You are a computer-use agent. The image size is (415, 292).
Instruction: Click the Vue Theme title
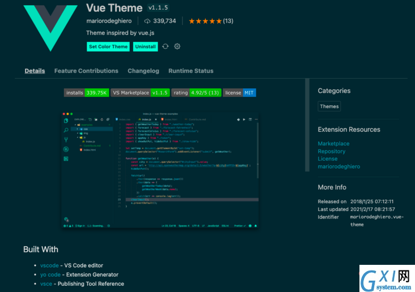tap(115, 8)
